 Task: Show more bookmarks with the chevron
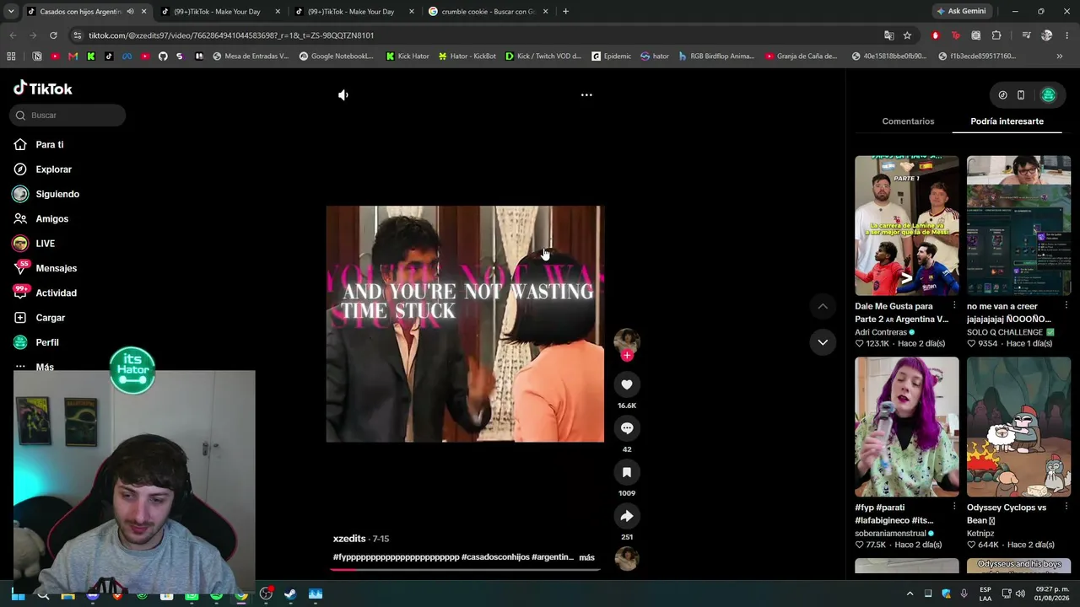(x=1060, y=56)
